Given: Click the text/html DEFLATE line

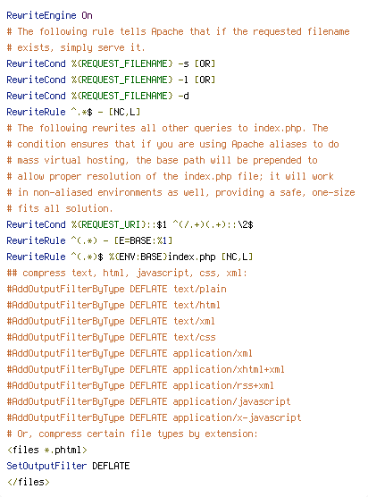Looking at the screenshot, I should pyautogui.click(x=113, y=306).
